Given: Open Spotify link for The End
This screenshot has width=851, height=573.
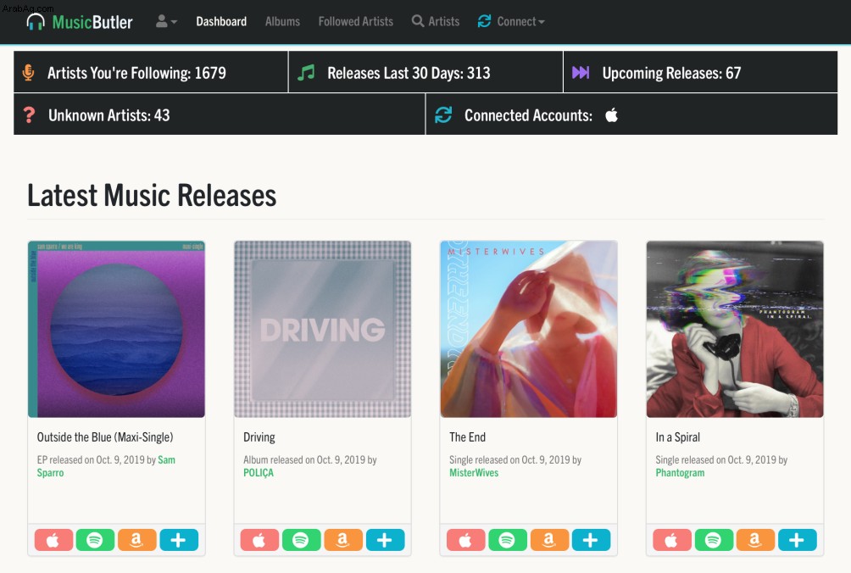Looking at the screenshot, I should [508, 540].
